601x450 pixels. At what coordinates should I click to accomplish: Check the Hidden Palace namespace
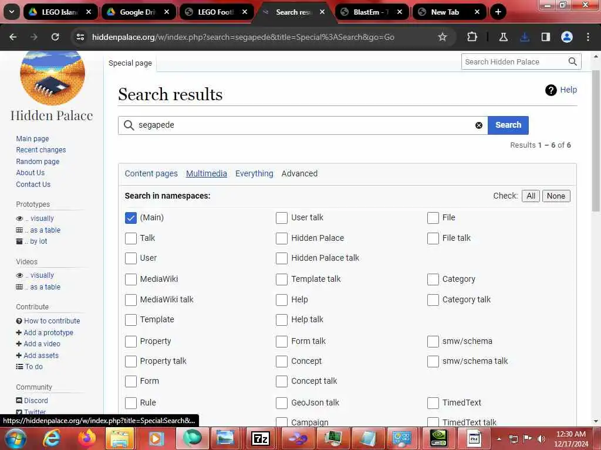(x=282, y=238)
